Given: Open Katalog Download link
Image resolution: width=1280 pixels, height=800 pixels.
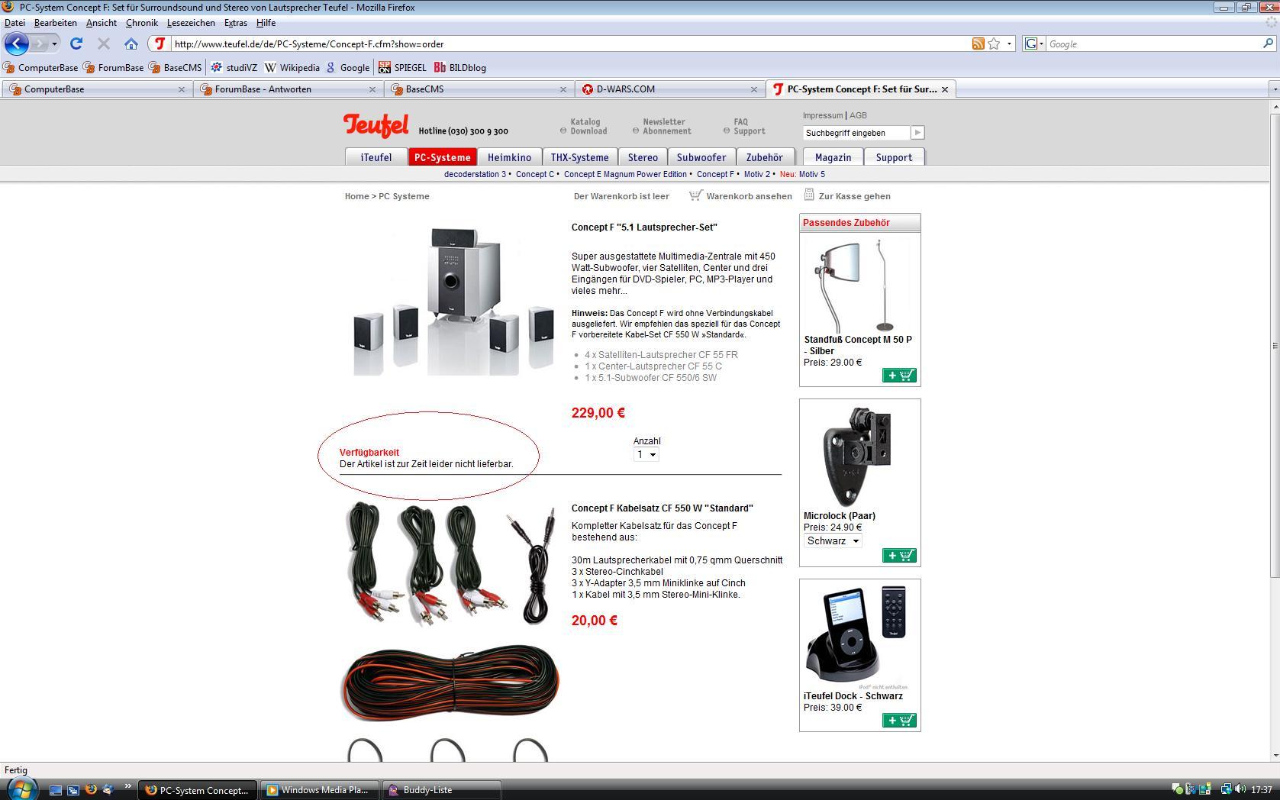Looking at the screenshot, I should tap(585, 126).
